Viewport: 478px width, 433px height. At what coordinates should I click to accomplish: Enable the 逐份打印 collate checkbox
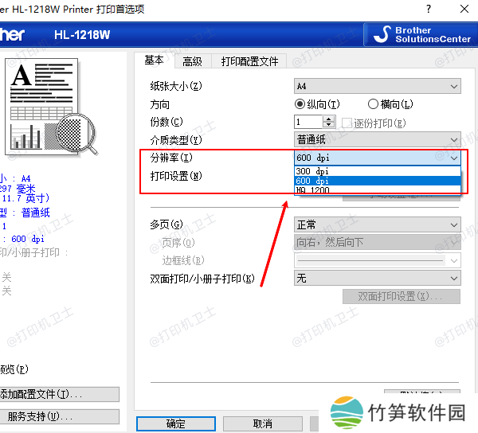(x=347, y=123)
